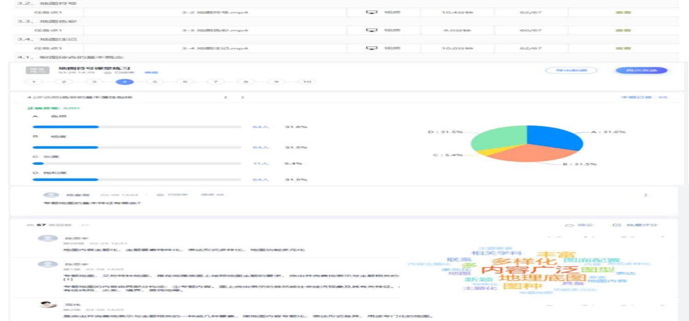Click the 词云 word cloud icon
689x321 pixels.
(x=570, y=226)
